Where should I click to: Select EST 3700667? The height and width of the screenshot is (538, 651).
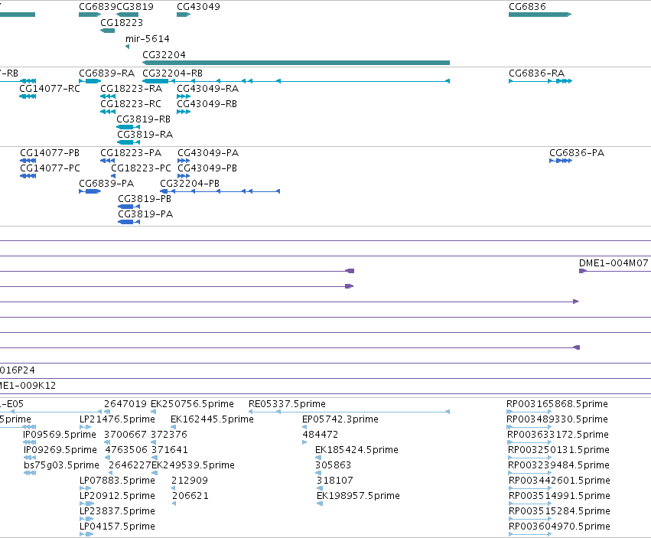point(125,435)
